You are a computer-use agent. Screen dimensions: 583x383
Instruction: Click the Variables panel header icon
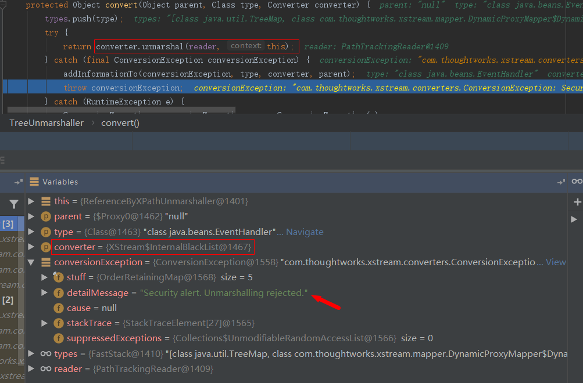coord(34,182)
